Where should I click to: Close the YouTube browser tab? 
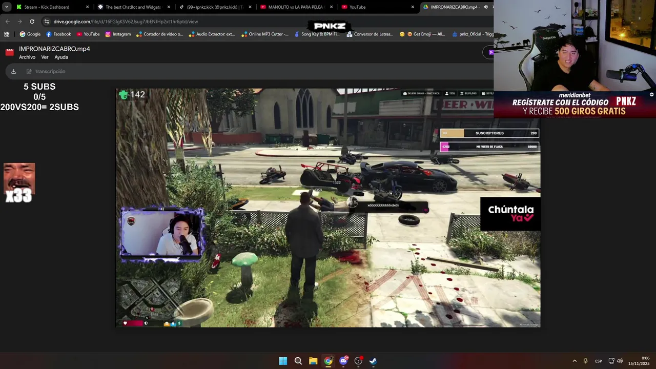coord(413,7)
